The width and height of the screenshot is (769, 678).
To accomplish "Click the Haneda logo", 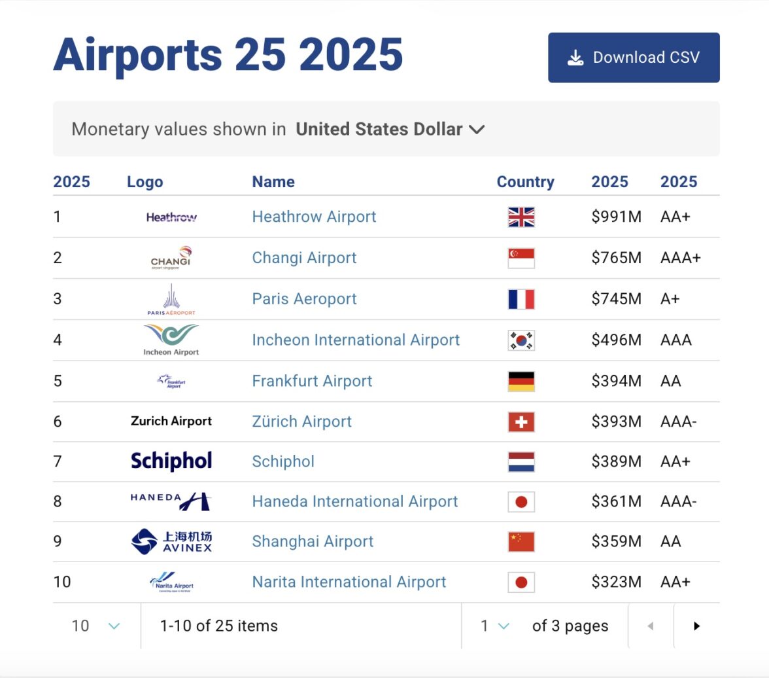I will (171, 501).
